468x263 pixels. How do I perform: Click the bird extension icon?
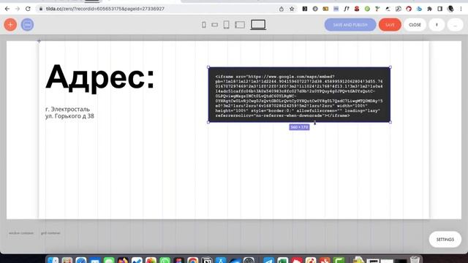click(x=388, y=9)
